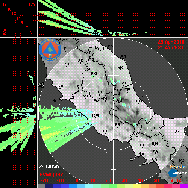Click the '17' height axis label

4,4
